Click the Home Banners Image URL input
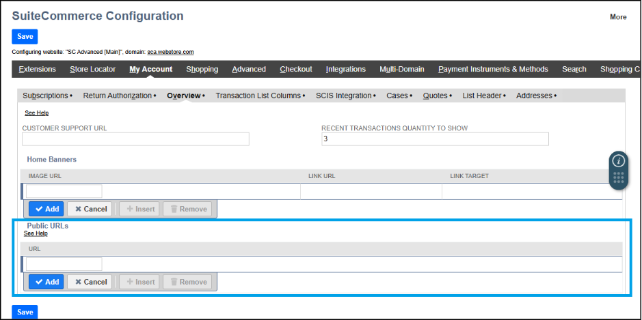 pyautogui.click(x=64, y=191)
